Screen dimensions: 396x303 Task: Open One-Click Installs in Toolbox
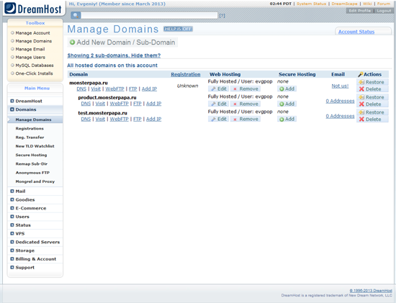tap(34, 73)
